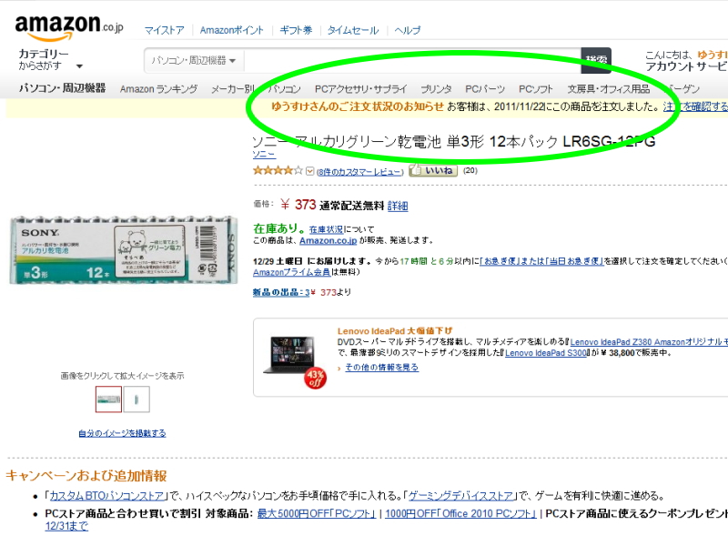Screen dimensions: 728x546
Task: Click the Amazon.co.jp logo
Action: click(68, 27)
